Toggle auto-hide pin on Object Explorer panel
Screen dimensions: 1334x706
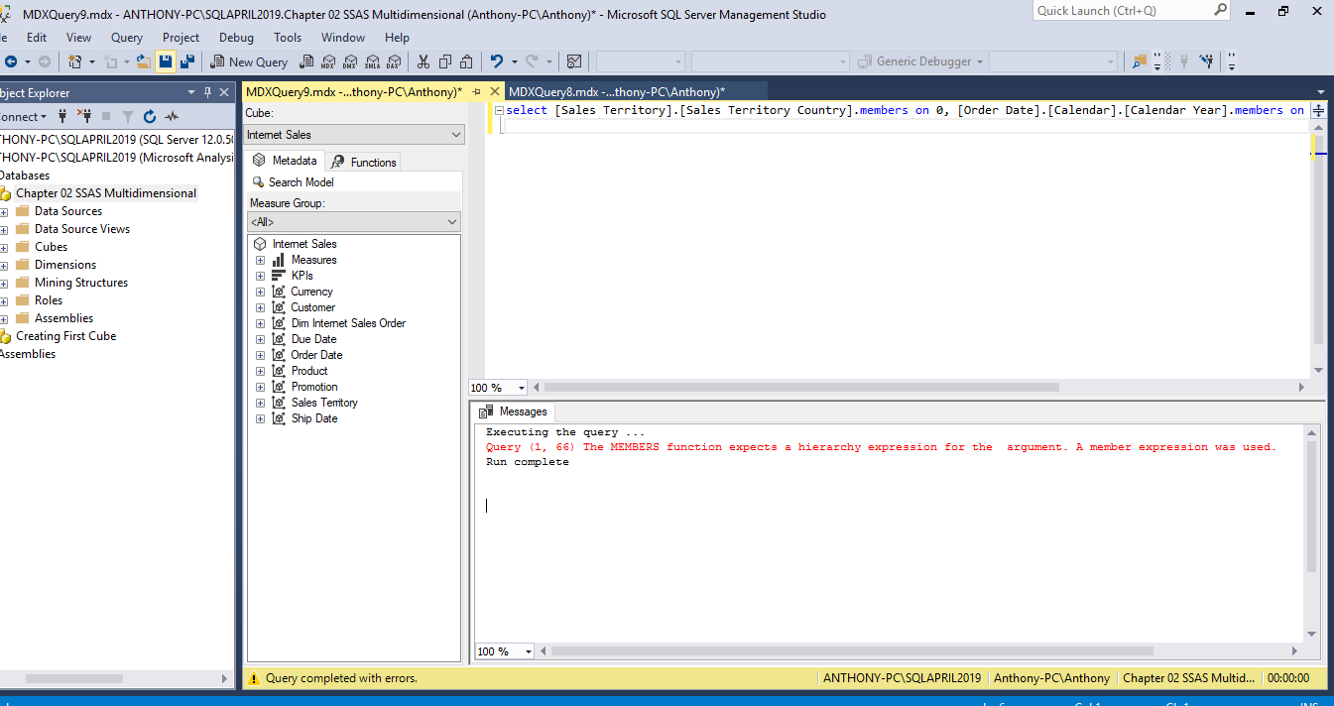pos(207,92)
